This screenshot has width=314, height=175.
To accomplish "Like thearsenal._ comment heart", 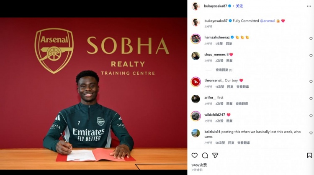I will point(311,81).
